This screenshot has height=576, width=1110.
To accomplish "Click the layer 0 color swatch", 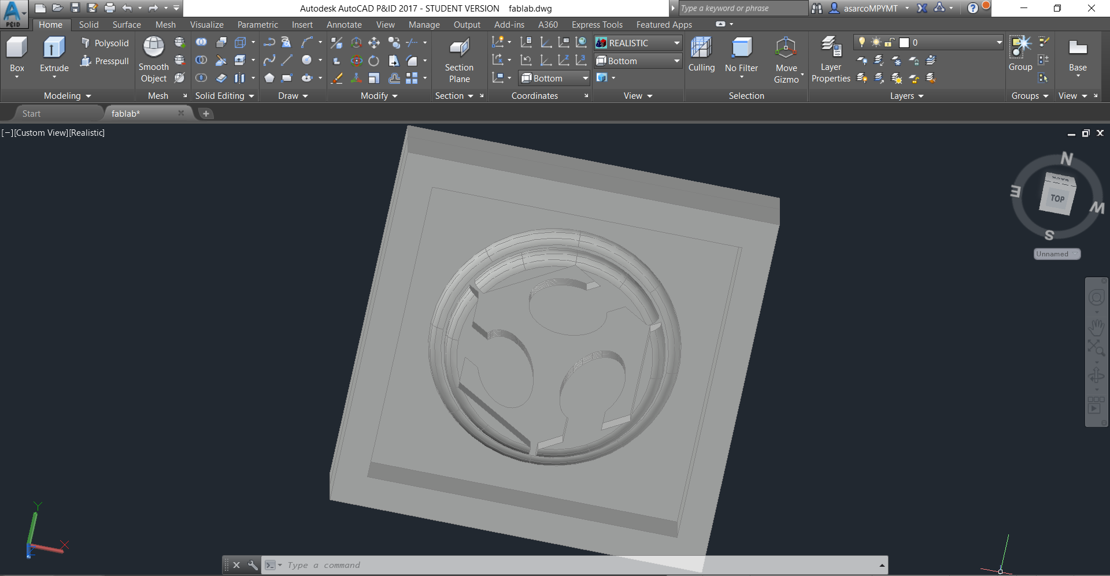I will 904,42.
